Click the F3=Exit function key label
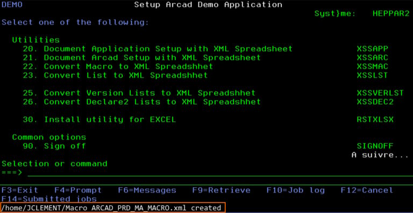 (x=20, y=190)
